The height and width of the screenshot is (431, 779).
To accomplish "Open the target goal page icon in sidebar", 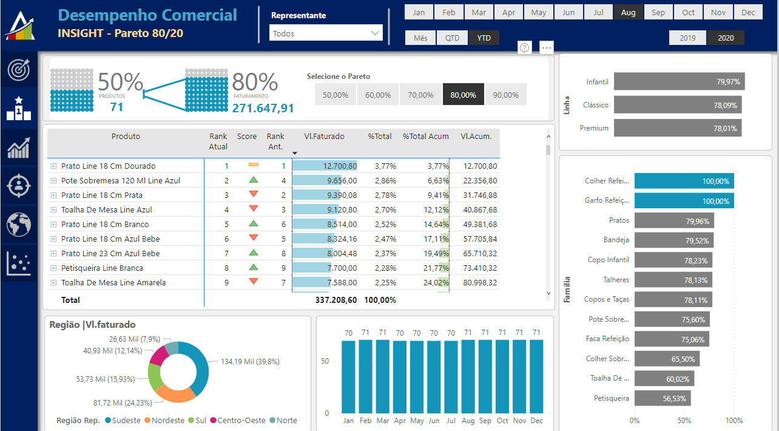I will 19,69.
